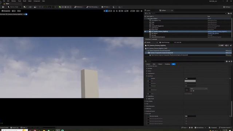Open the Edit menu
Viewport: 233px width, 131px height.
[8, 1]
